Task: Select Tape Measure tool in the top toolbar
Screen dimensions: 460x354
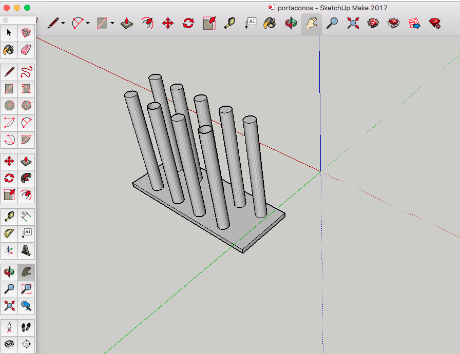Action: pyautogui.click(x=229, y=23)
